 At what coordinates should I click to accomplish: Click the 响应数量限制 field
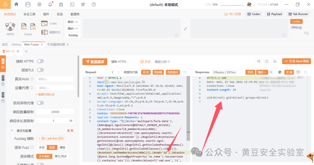point(55,112)
